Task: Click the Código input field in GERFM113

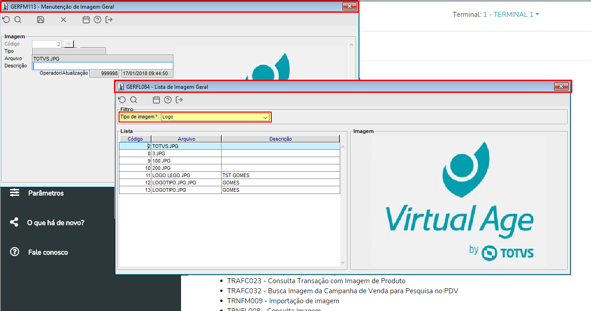Action: (47, 44)
